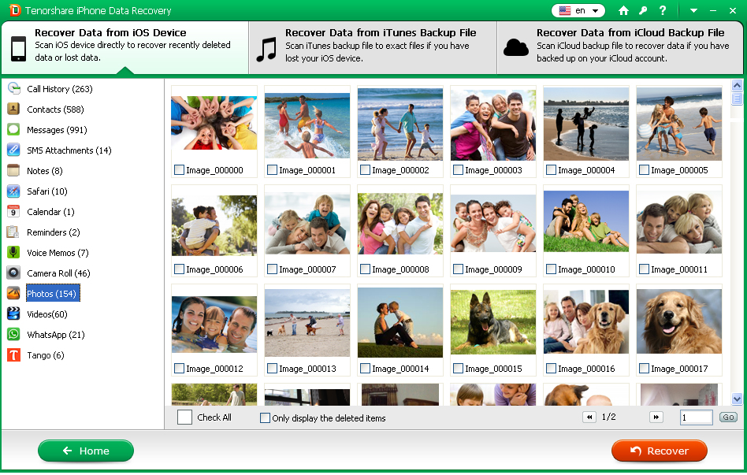Switch to Recover Data from iTunes Backup File
The width and height of the screenshot is (747, 475).
[373, 47]
